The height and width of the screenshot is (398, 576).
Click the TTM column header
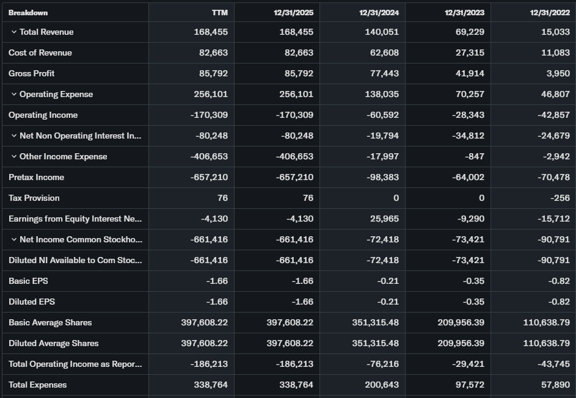click(220, 12)
